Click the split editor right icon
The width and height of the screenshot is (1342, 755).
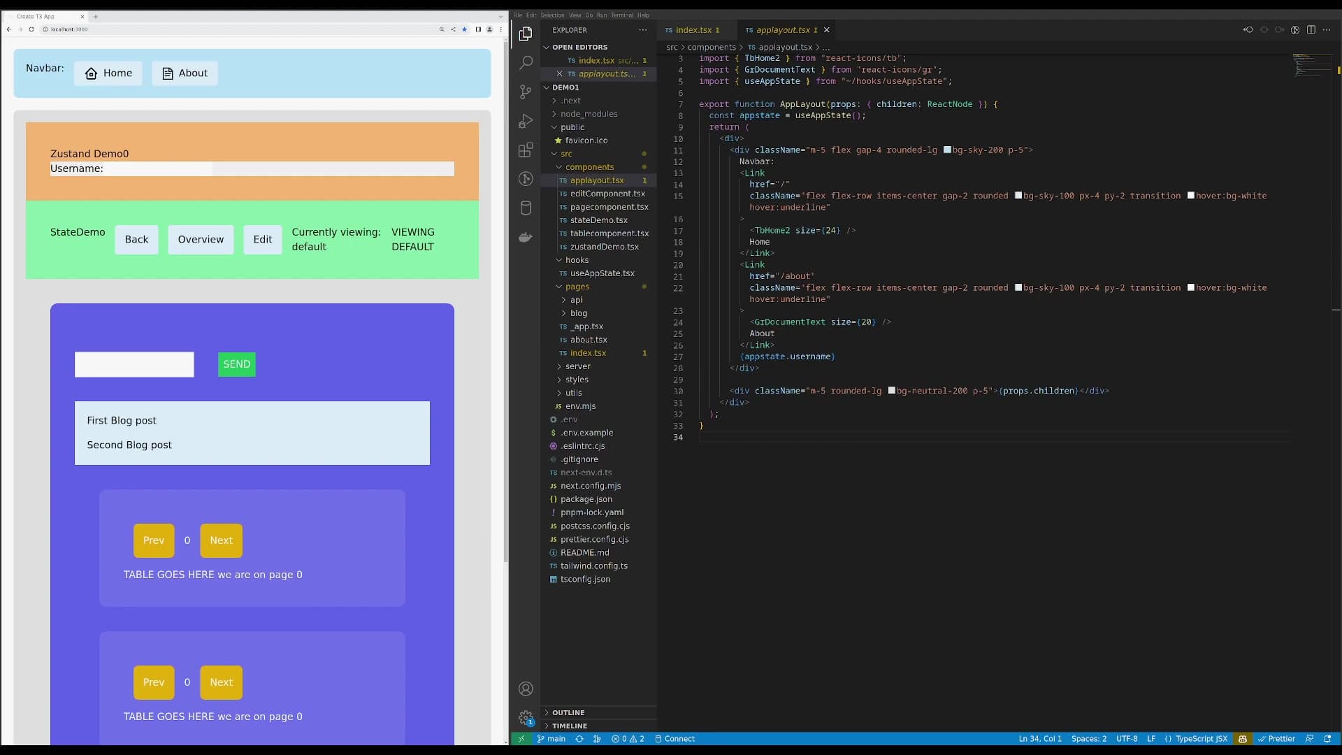(x=1311, y=29)
